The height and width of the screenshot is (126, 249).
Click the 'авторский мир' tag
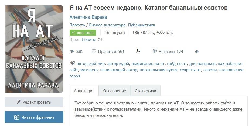tap(91, 64)
